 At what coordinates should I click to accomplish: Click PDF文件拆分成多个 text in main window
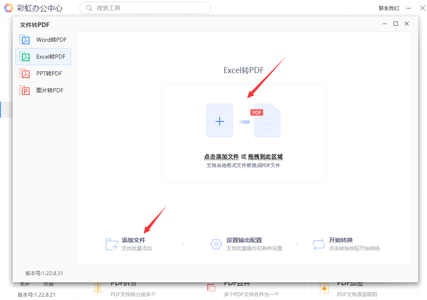point(133,294)
